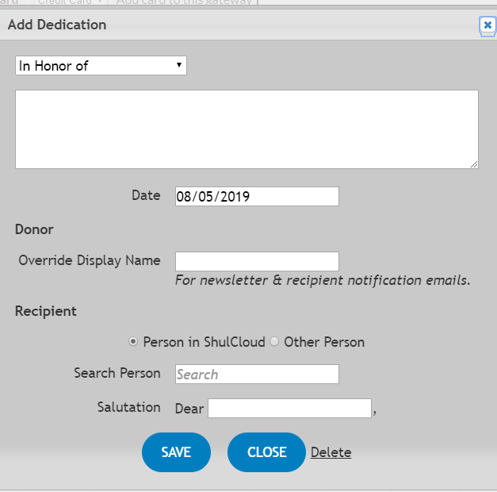Select the Other Person radio button
This screenshot has width=497, height=492.
pos(274,342)
